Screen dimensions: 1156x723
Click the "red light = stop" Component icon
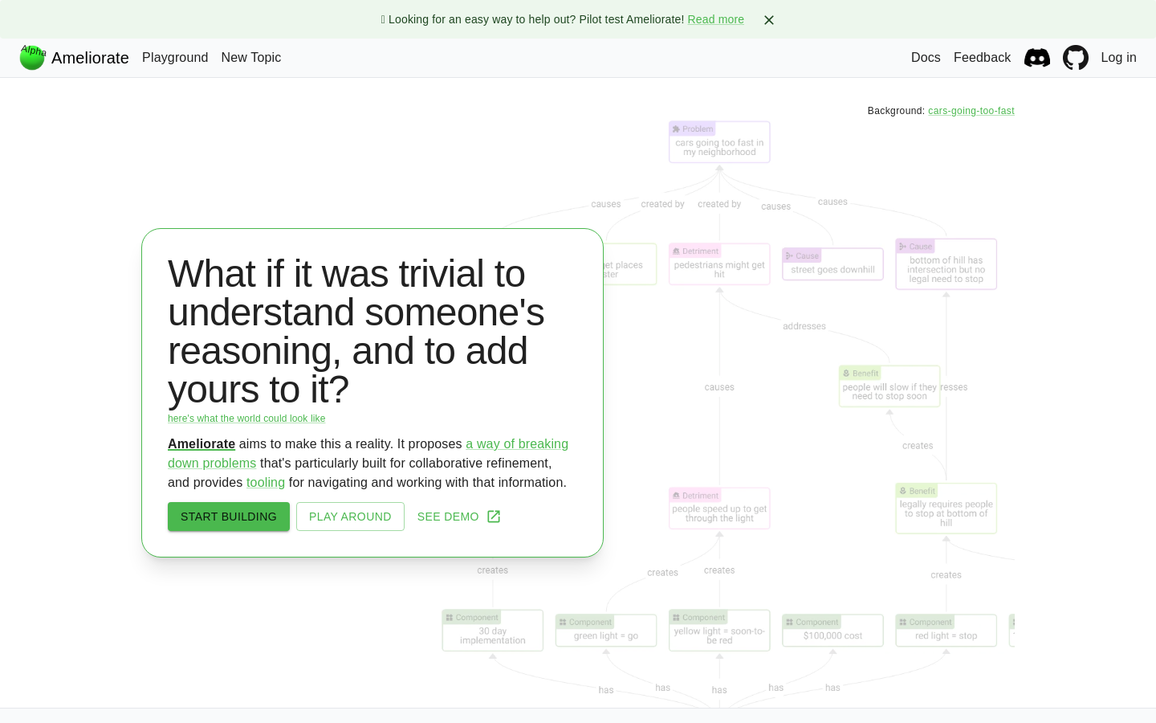point(902,623)
